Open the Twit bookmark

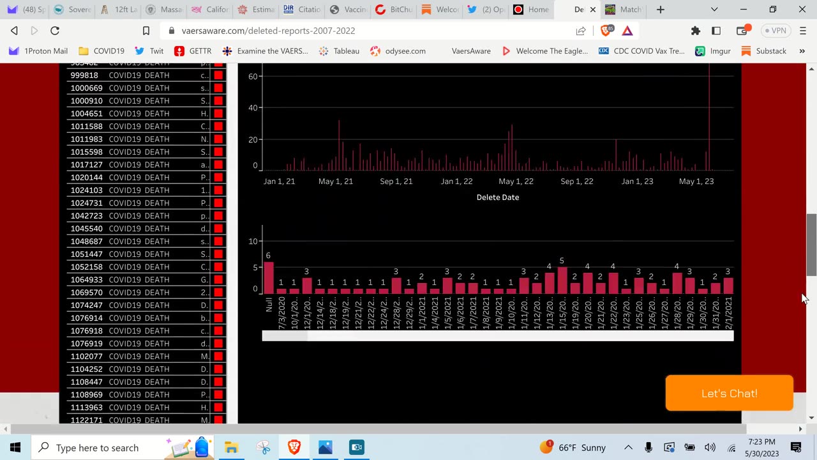149,51
